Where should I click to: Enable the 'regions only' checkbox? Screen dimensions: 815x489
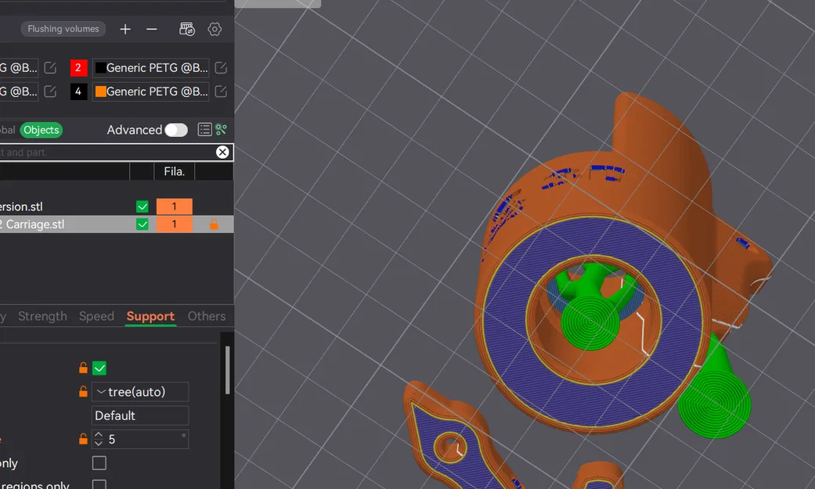point(99,484)
